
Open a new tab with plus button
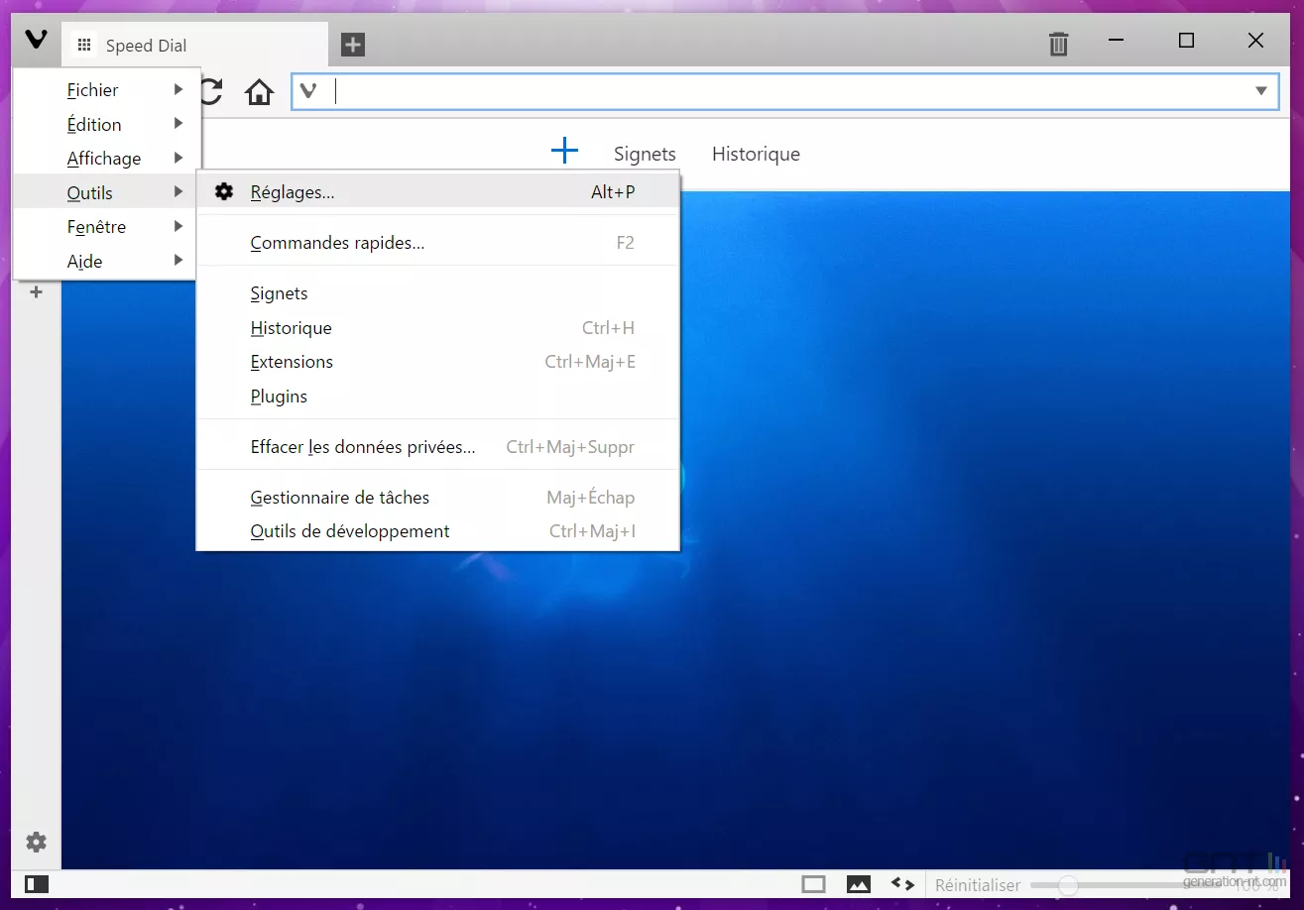point(353,45)
